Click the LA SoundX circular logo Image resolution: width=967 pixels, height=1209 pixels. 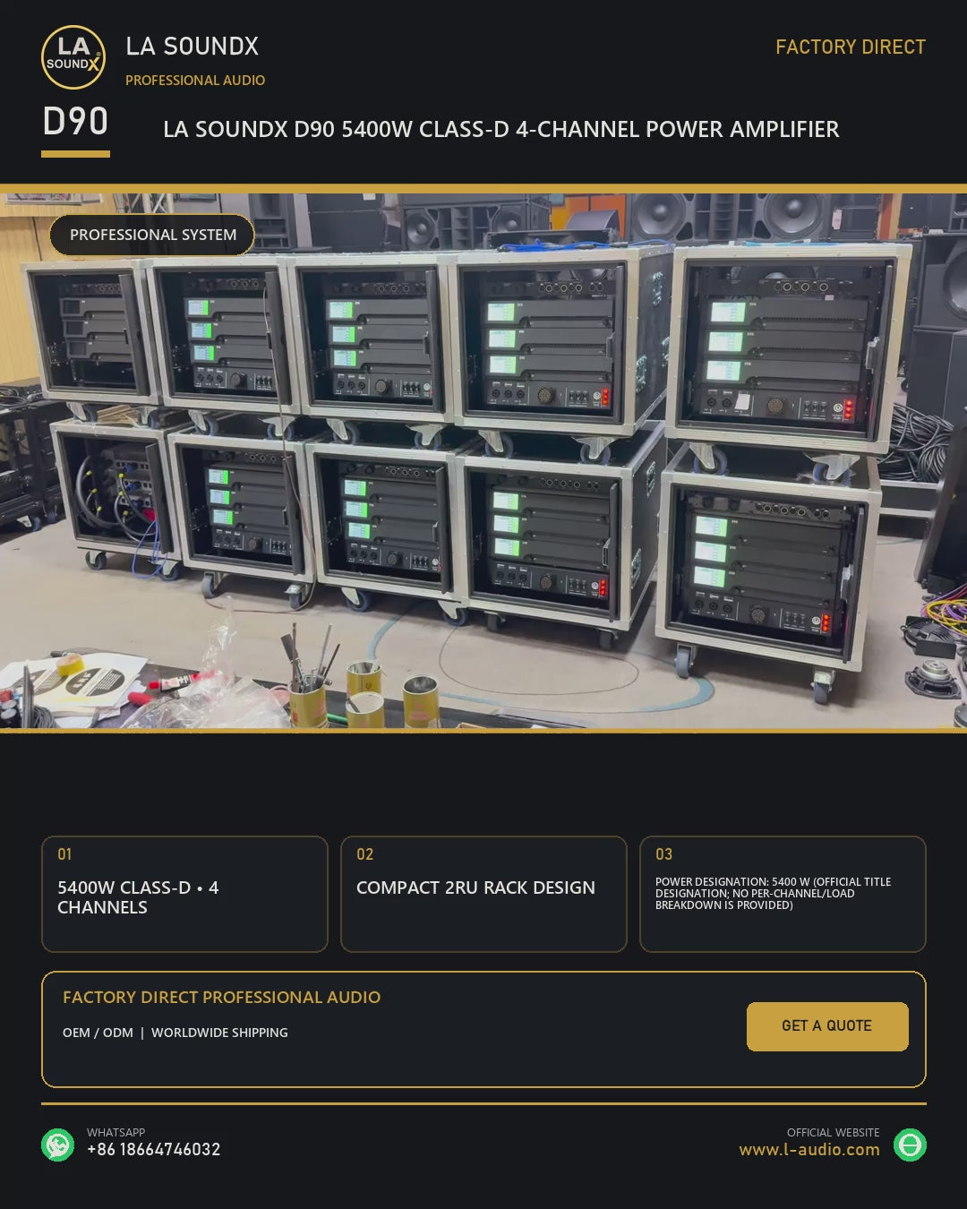tap(73, 57)
